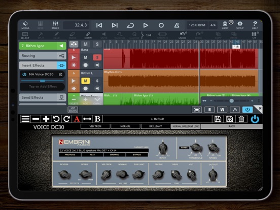This screenshot has width=280, height=210.
Task: Duplicate the selected track
Action: coord(97,101)
